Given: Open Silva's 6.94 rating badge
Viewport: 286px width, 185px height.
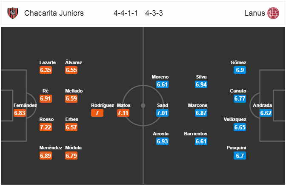Looking at the screenshot, I should (x=201, y=84).
